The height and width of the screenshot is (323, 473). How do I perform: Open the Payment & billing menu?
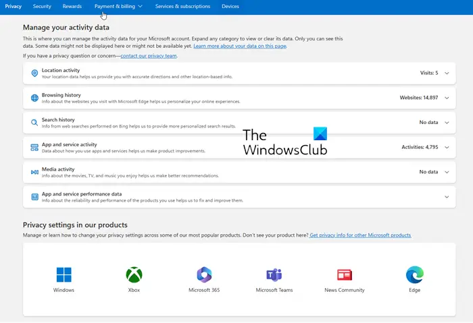pyautogui.click(x=118, y=6)
